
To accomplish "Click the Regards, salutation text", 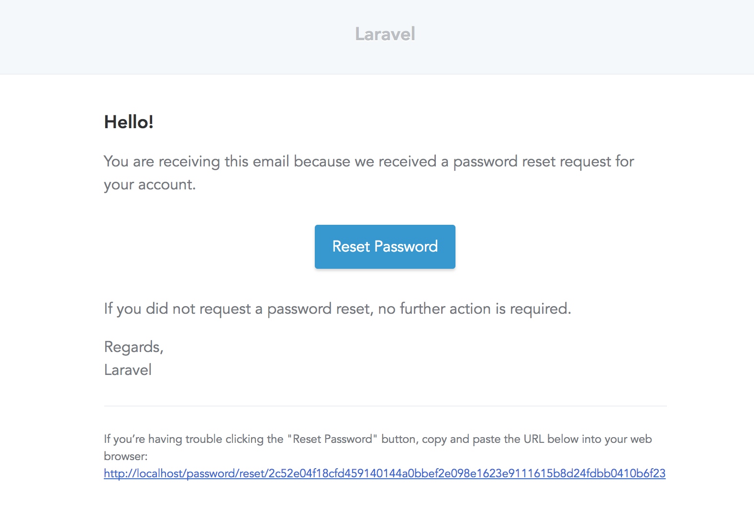I will 134,347.
